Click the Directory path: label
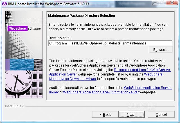Screen dimensions: 180x123 pos(59,38)
